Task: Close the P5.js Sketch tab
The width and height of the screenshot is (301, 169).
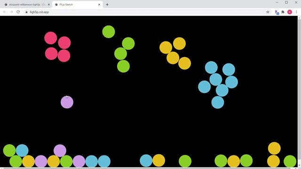Action: pyautogui.click(x=99, y=4)
